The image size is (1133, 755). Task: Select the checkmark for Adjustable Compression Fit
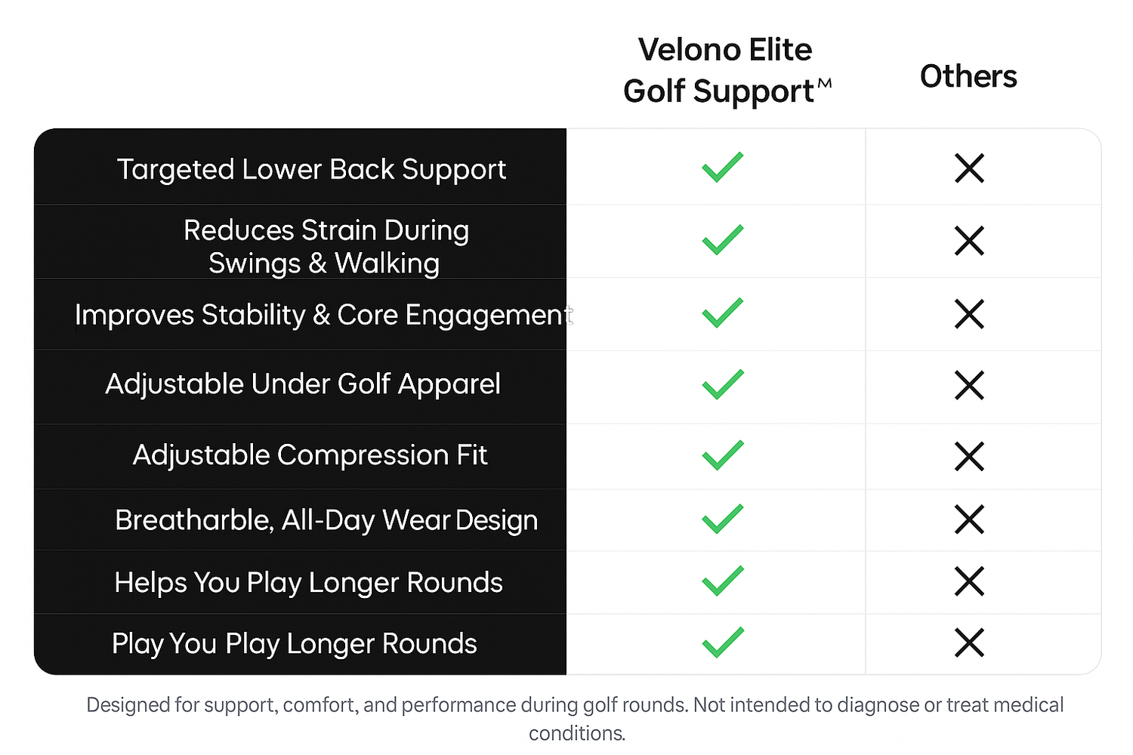(x=723, y=455)
